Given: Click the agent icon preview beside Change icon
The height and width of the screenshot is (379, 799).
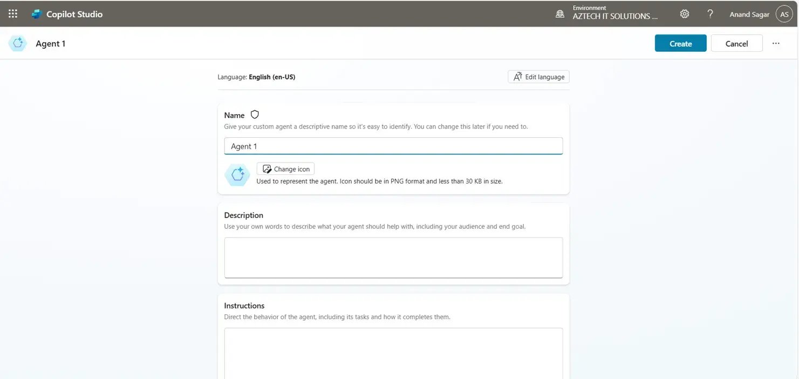Looking at the screenshot, I should [237, 174].
